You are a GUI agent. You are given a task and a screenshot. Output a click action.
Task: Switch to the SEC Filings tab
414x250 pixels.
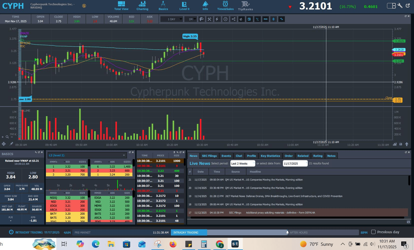coord(209,156)
